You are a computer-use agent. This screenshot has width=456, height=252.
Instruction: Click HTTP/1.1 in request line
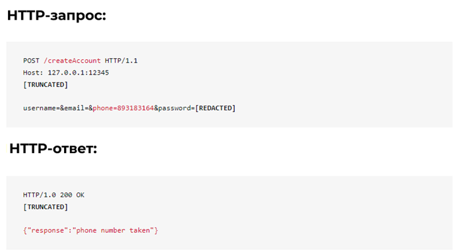[x=121, y=61]
